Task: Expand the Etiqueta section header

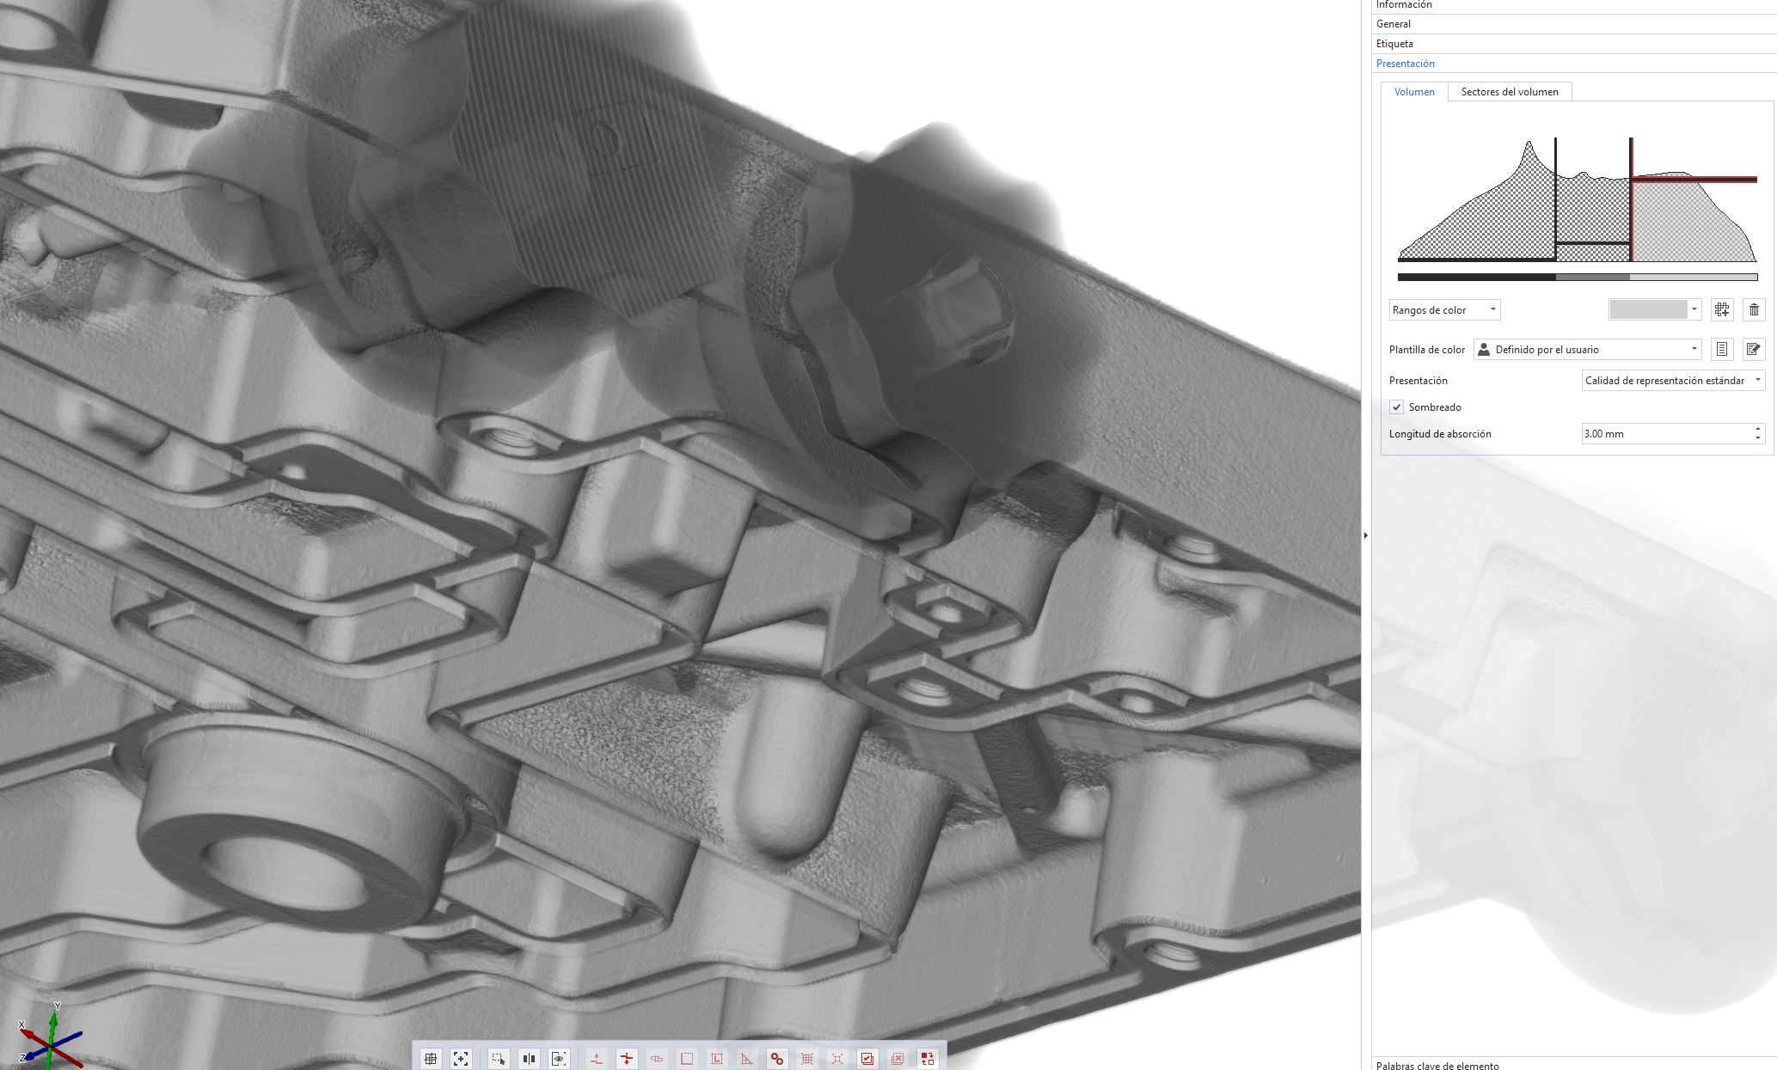Action: pyautogui.click(x=1394, y=44)
